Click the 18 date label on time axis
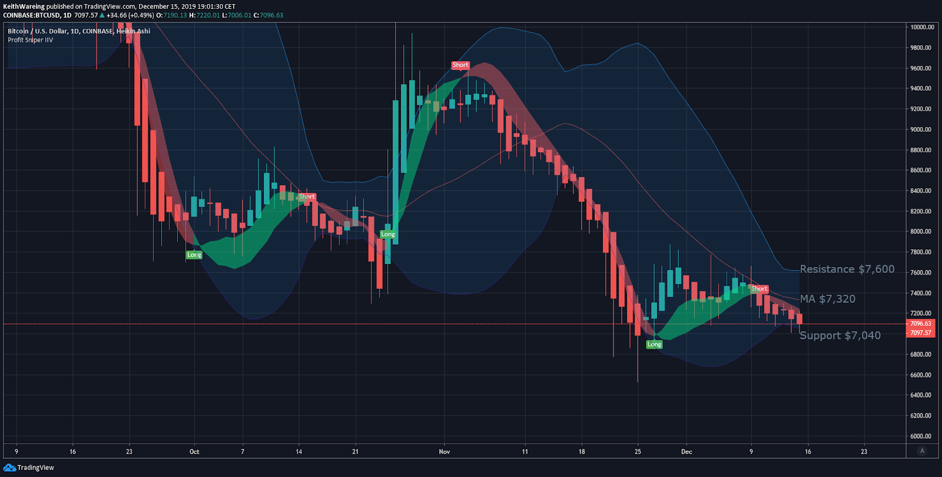Image resolution: width=942 pixels, height=477 pixels. click(582, 452)
